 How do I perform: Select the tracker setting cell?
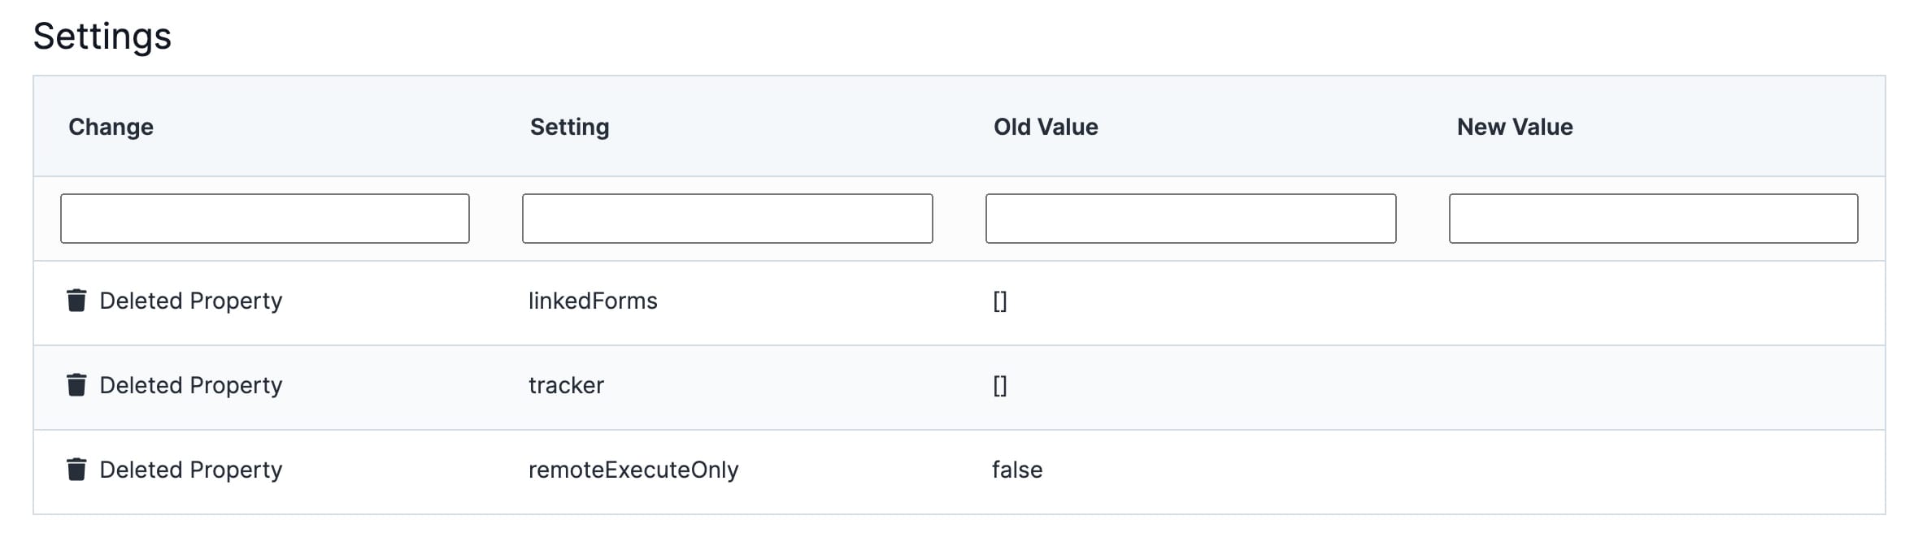[567, 385]
